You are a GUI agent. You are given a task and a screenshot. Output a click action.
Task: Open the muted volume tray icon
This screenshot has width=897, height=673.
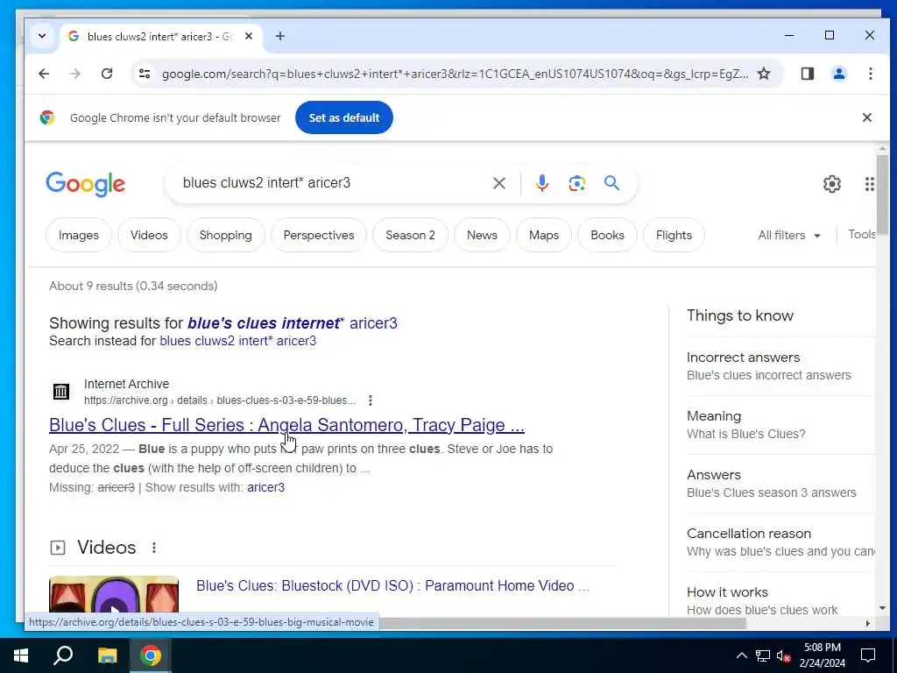784,655
